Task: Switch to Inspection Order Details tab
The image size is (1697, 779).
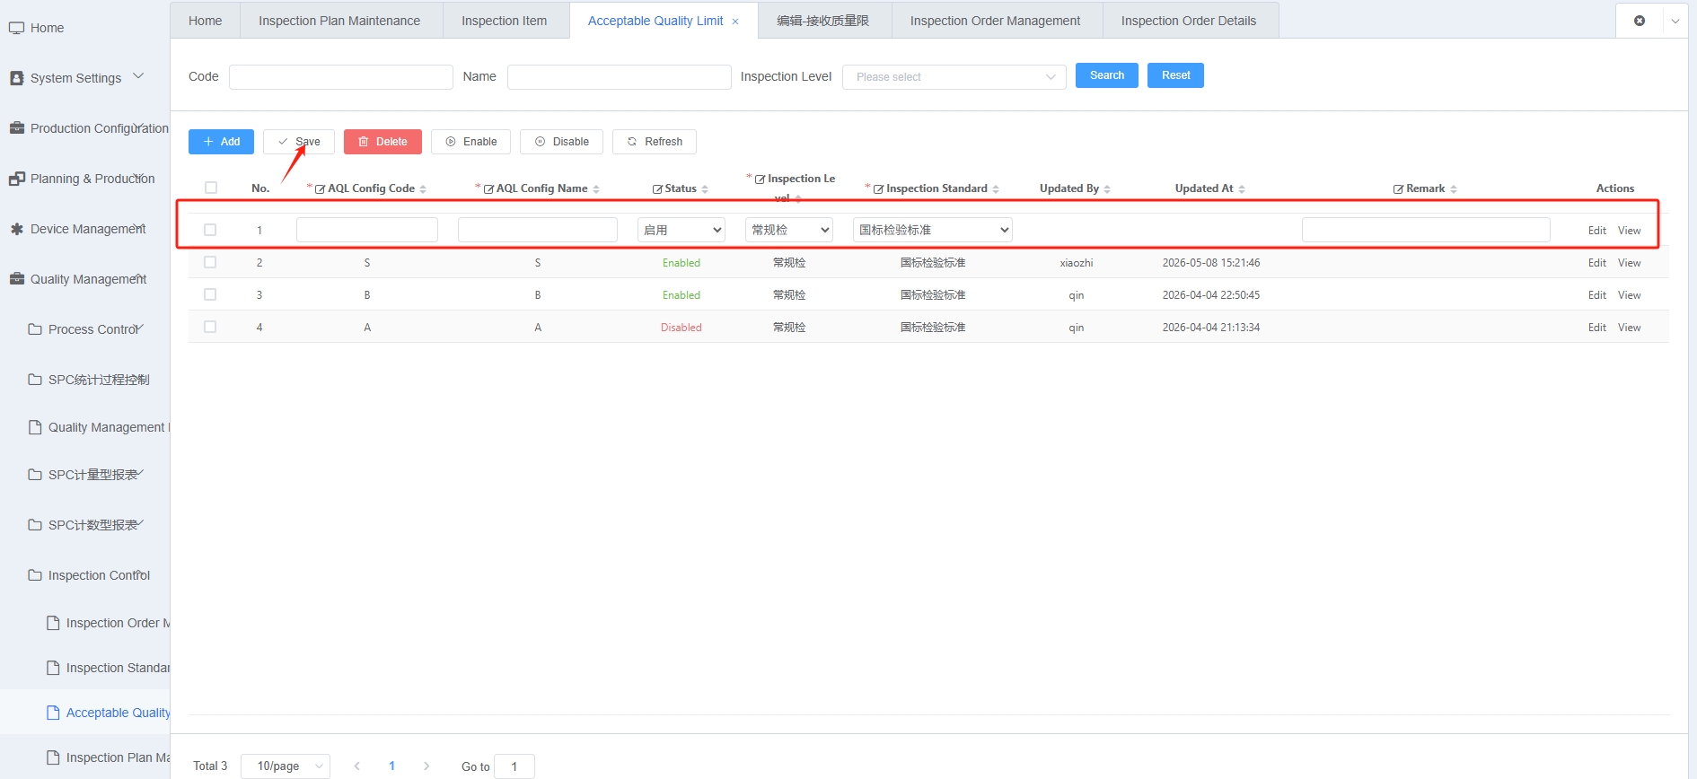Action: point(1189,21)
